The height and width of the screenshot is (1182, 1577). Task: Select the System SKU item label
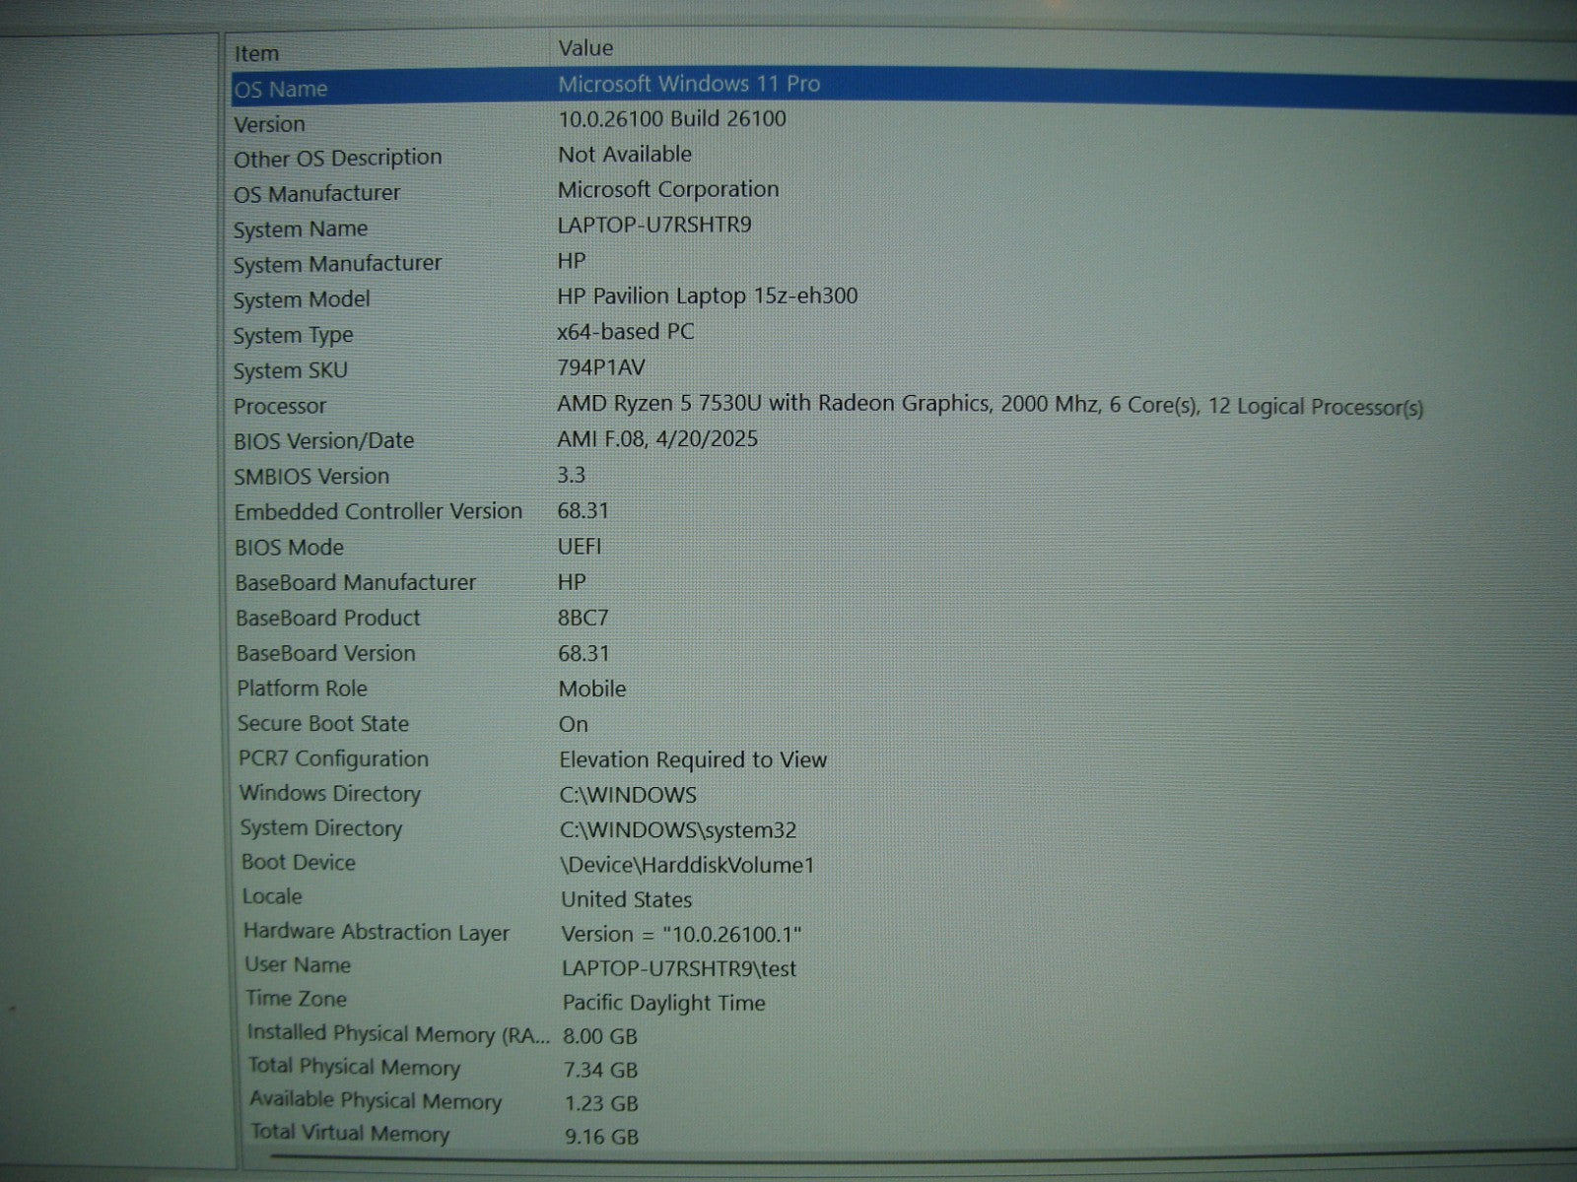[291, 370]
